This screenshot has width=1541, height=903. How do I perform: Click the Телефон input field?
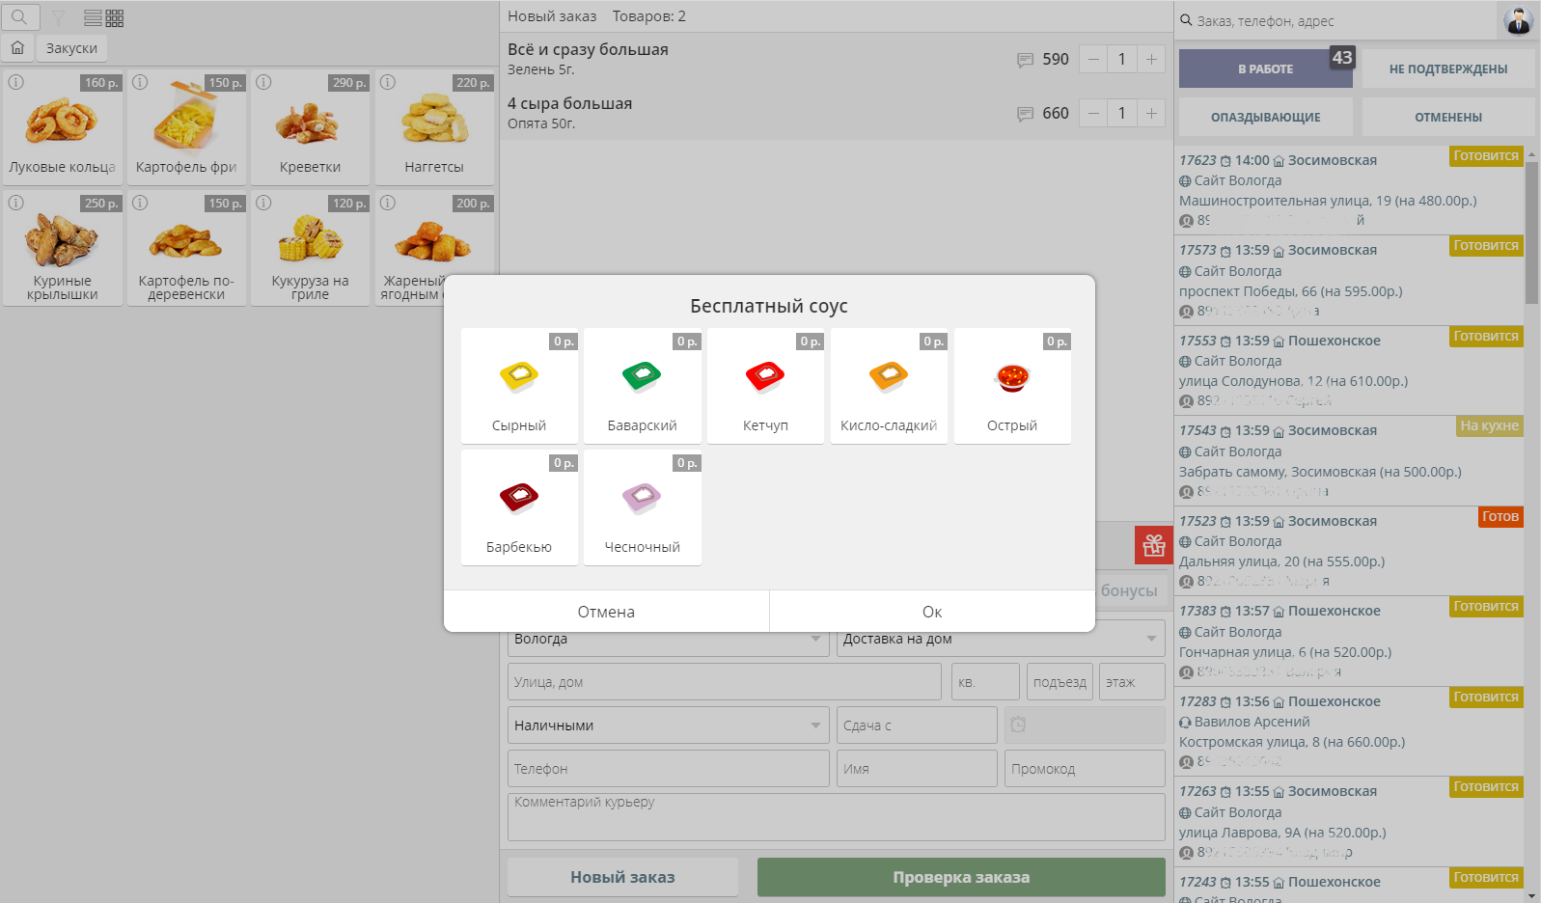[668, 769]
